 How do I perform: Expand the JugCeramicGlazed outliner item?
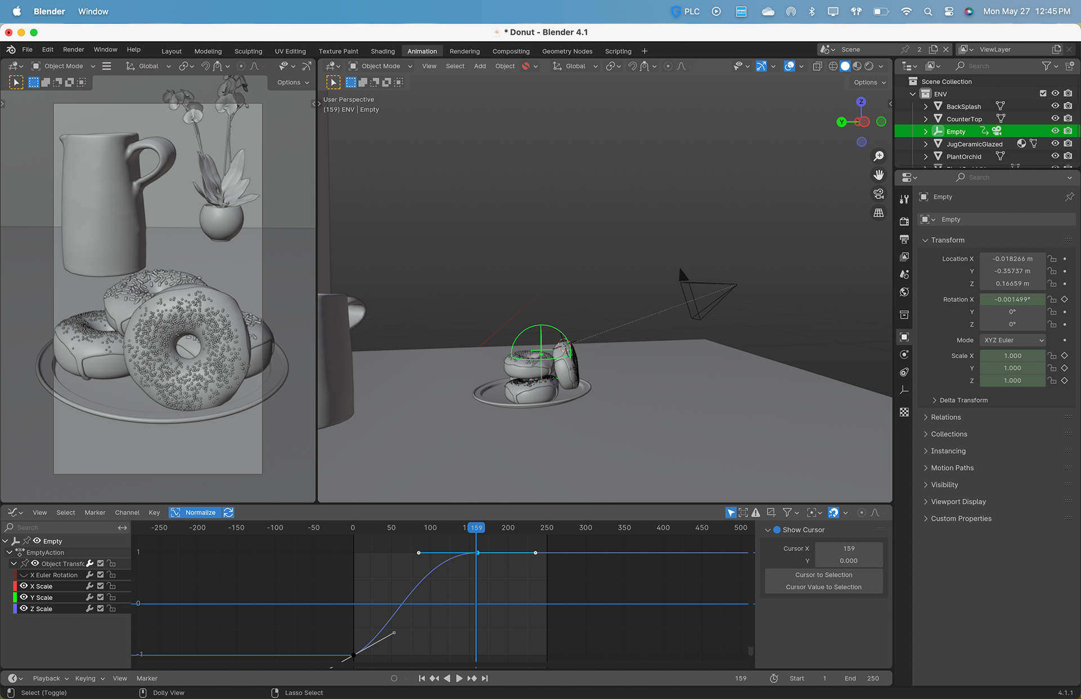(x=926, y=144)
